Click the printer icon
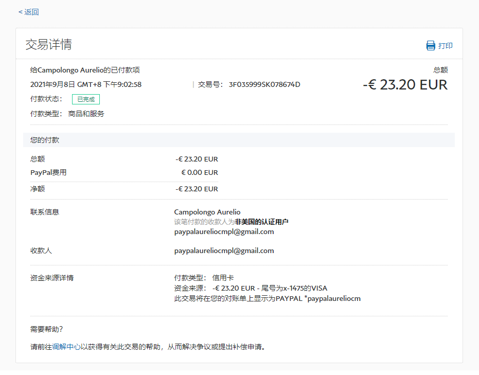This screenshot has width=479, height=375. 431,46
